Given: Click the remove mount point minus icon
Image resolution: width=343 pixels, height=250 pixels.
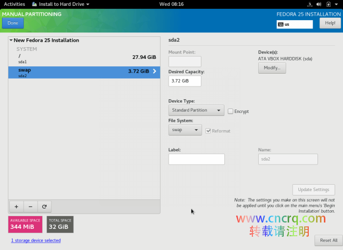Looking at the screenshot, I should (30, 207).
